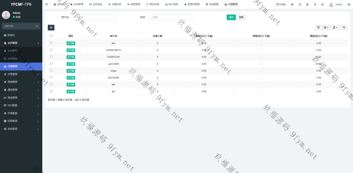353x173 pixels.
Task: Collapse the 会员管理 sidebar menu
Action: point(21,43)
